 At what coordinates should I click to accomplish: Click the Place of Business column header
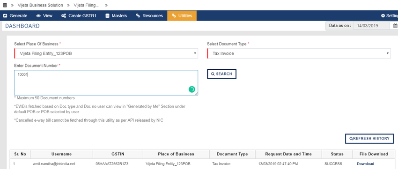[x=176, y=154]
